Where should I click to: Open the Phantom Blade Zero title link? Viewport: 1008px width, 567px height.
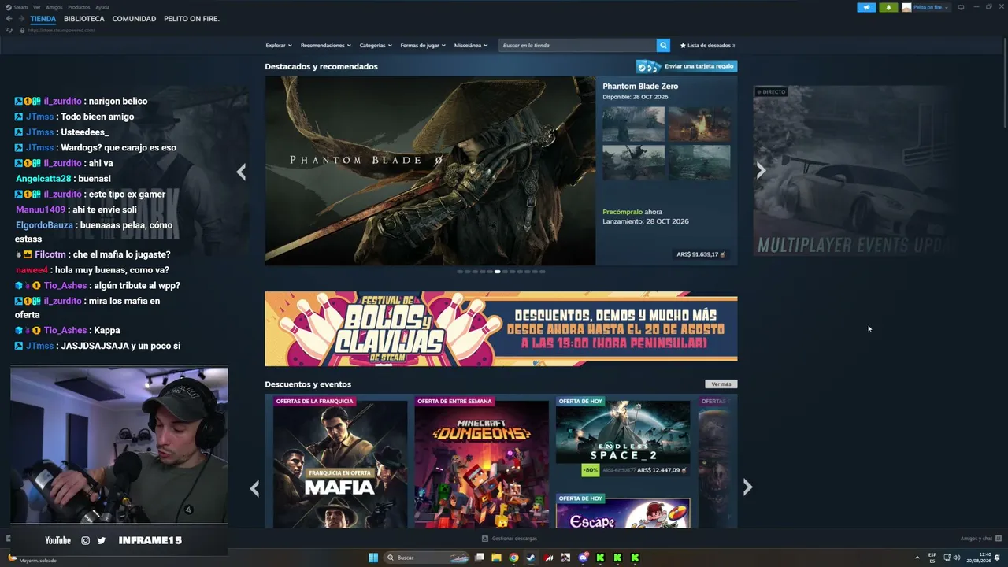640,87
